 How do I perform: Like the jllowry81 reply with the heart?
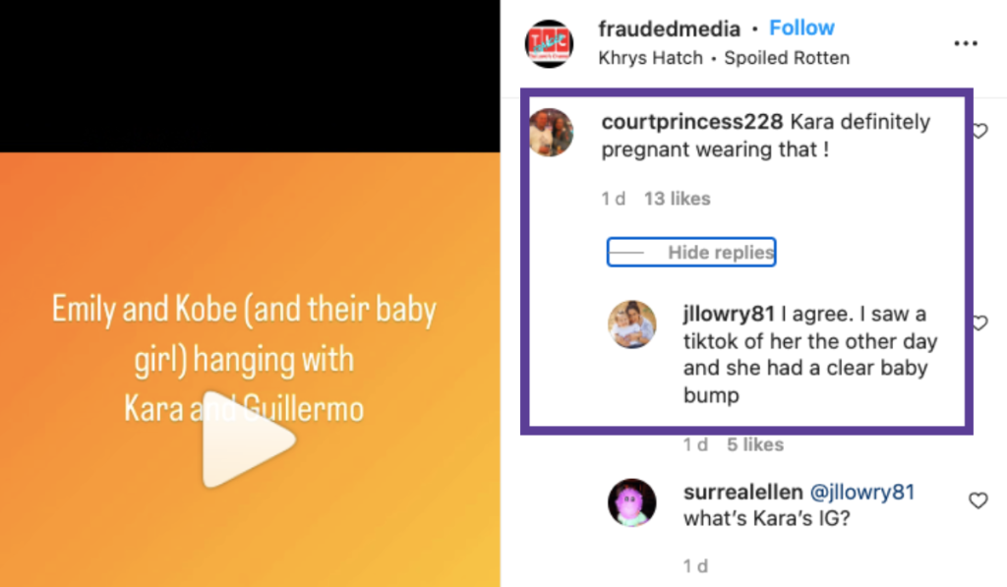[x=979, y=323]
